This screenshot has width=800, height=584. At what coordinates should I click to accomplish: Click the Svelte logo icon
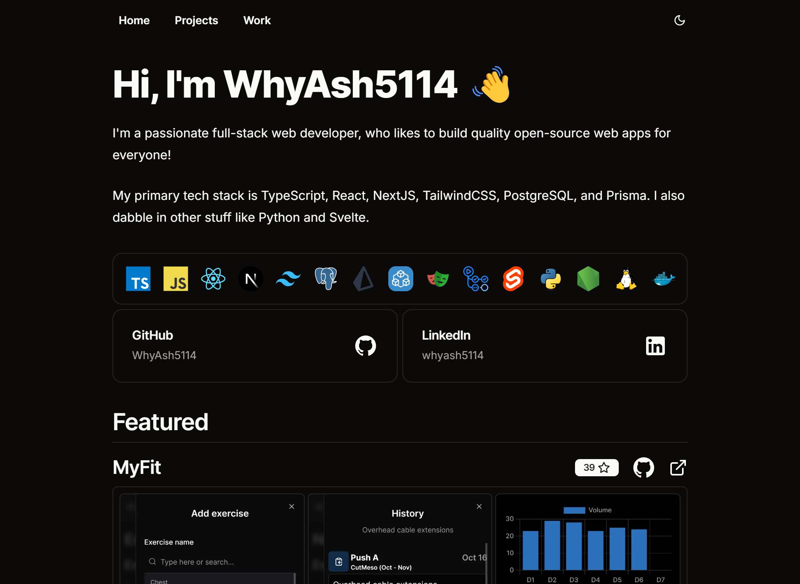click(x=513, y=279)
